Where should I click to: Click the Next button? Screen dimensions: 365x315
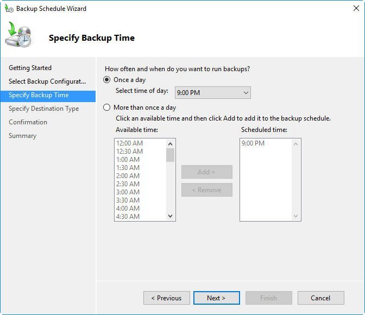[x=216, y=298]
